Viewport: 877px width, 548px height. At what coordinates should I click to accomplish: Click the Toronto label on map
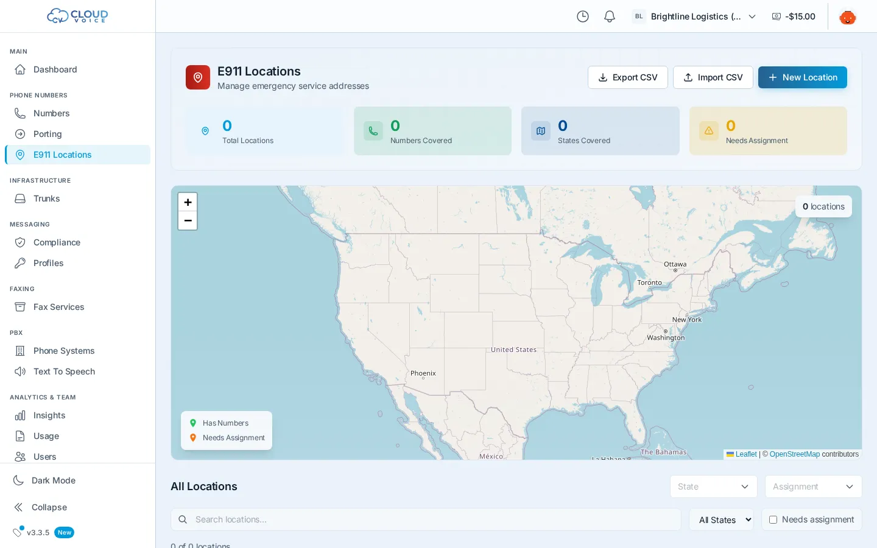pos(649,283)
